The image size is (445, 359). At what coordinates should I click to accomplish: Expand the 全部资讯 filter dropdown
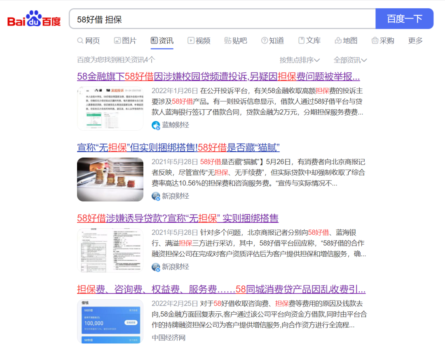(x=350, y=60)
